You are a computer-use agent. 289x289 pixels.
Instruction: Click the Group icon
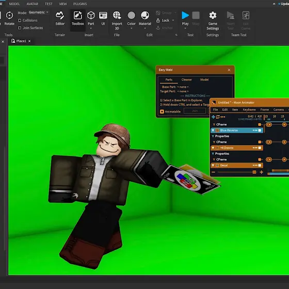coord(158,13)
